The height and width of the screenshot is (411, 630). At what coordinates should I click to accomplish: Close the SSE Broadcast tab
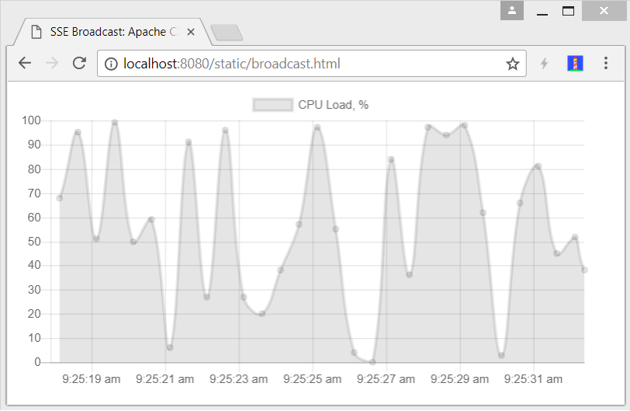coord(191,32)
